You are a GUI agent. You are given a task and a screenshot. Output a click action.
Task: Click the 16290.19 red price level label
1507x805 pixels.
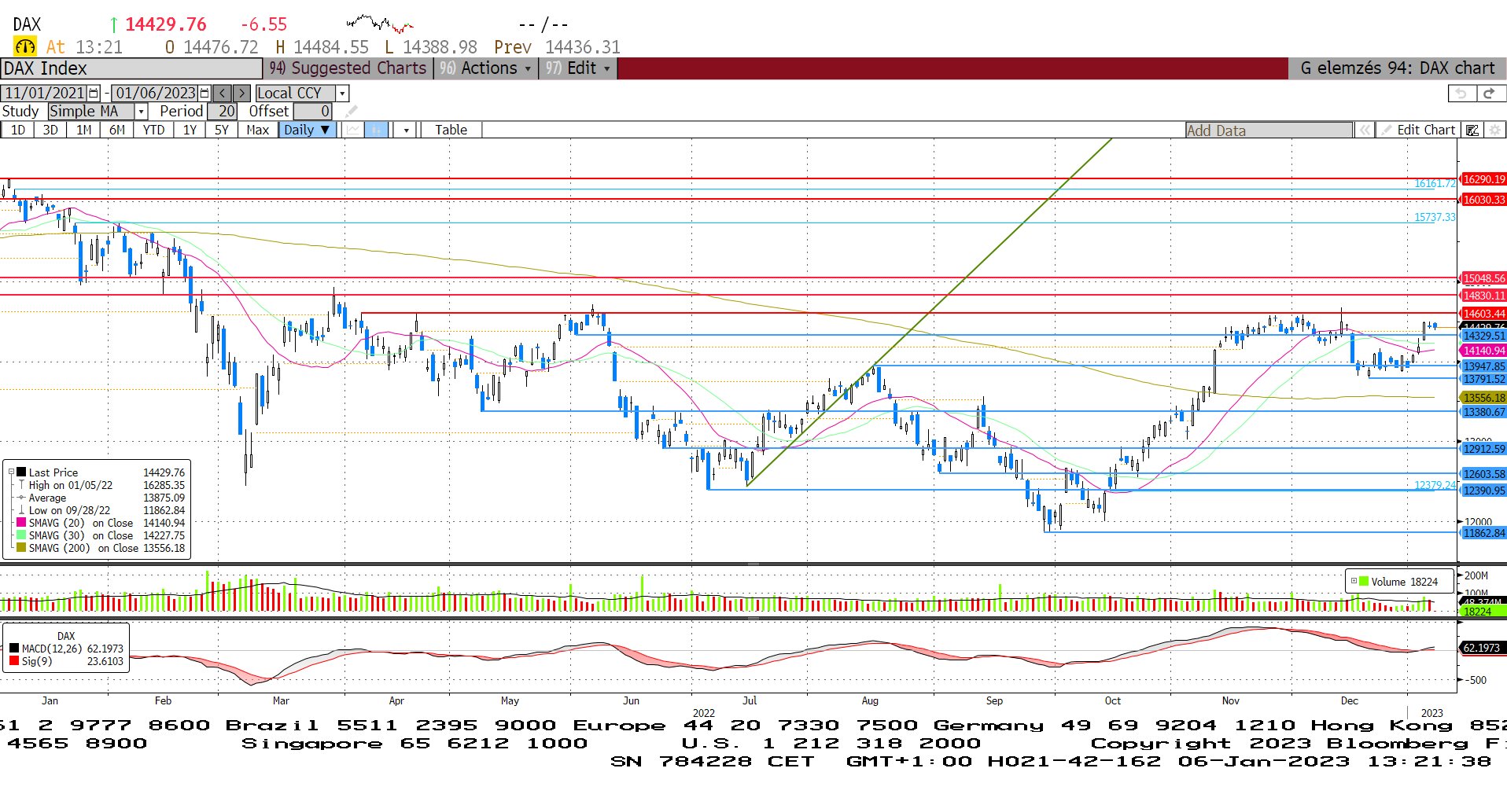pyautogui.click(x=1483, y=179)
